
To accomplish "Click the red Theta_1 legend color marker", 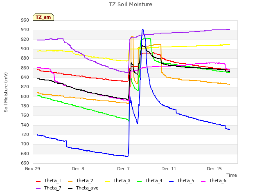I will click(x=38, y=181).
